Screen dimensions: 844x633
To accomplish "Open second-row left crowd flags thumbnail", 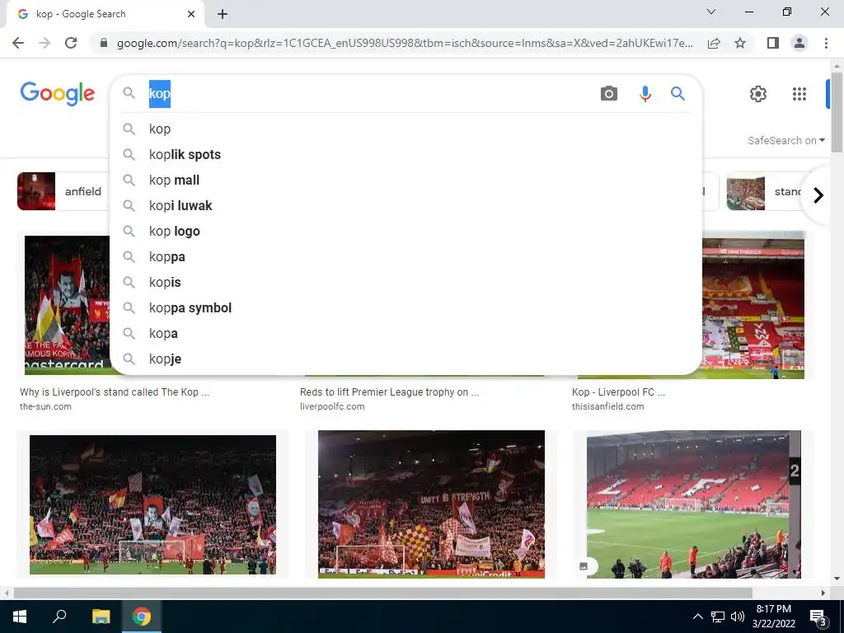I will click(152, 505).
